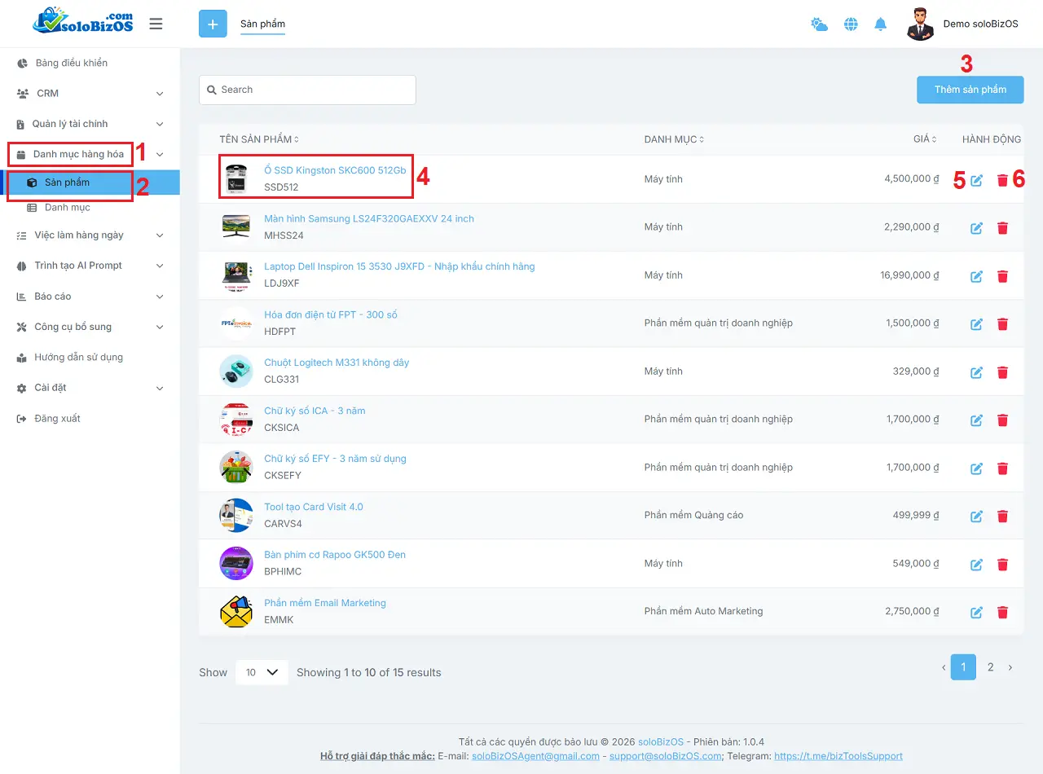Delete the Màn hình Samsung product
1043x774 pixels.
tap(1002, 228)
